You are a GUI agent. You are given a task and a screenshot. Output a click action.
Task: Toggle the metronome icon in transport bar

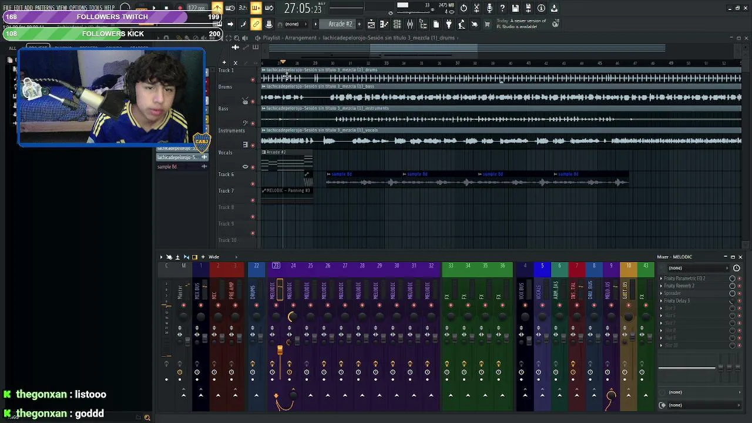point(217,8)
